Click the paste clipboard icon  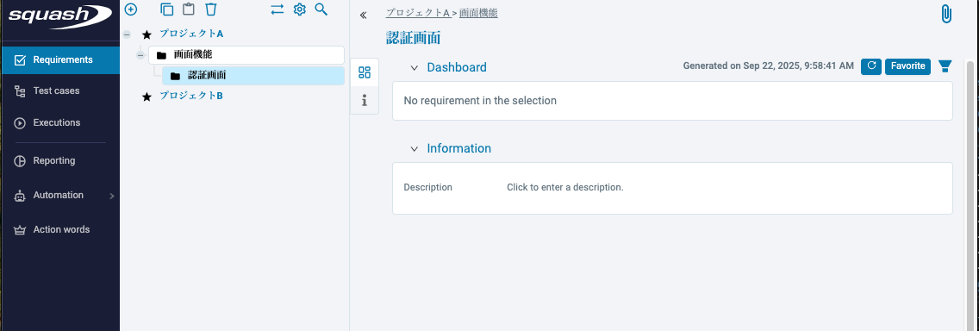click(x=189, y=9)
